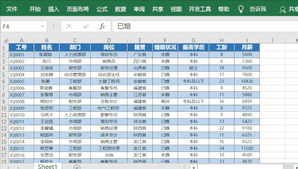The width and height of the screenshot is (298, 169).
Task: Switch to the Sheet1 tab
Action: click(x=48, y=166)
